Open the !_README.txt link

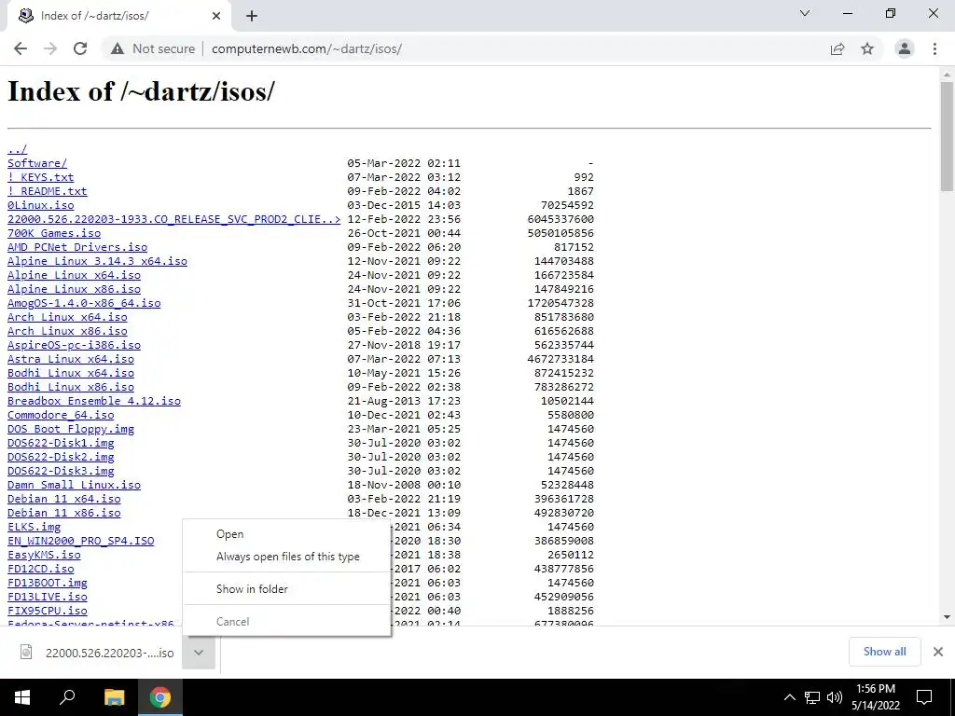click(x=47, y=191)
